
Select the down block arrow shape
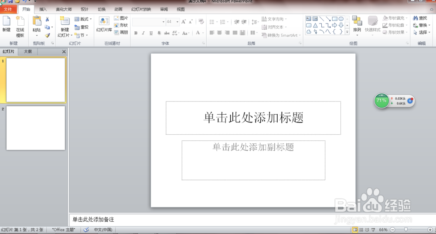point(341,25)
